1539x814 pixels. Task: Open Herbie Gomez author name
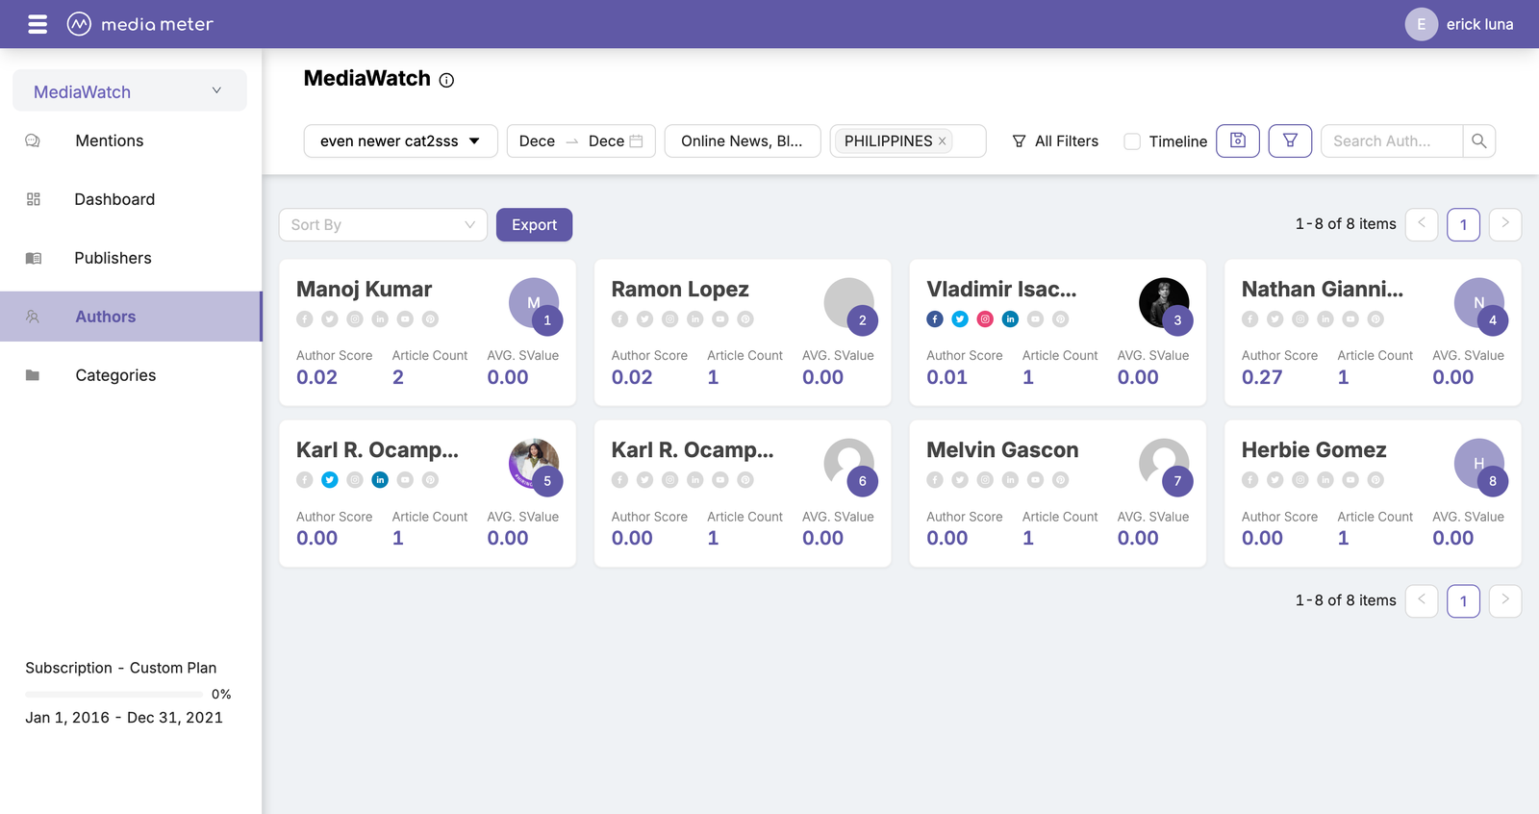1314,450
